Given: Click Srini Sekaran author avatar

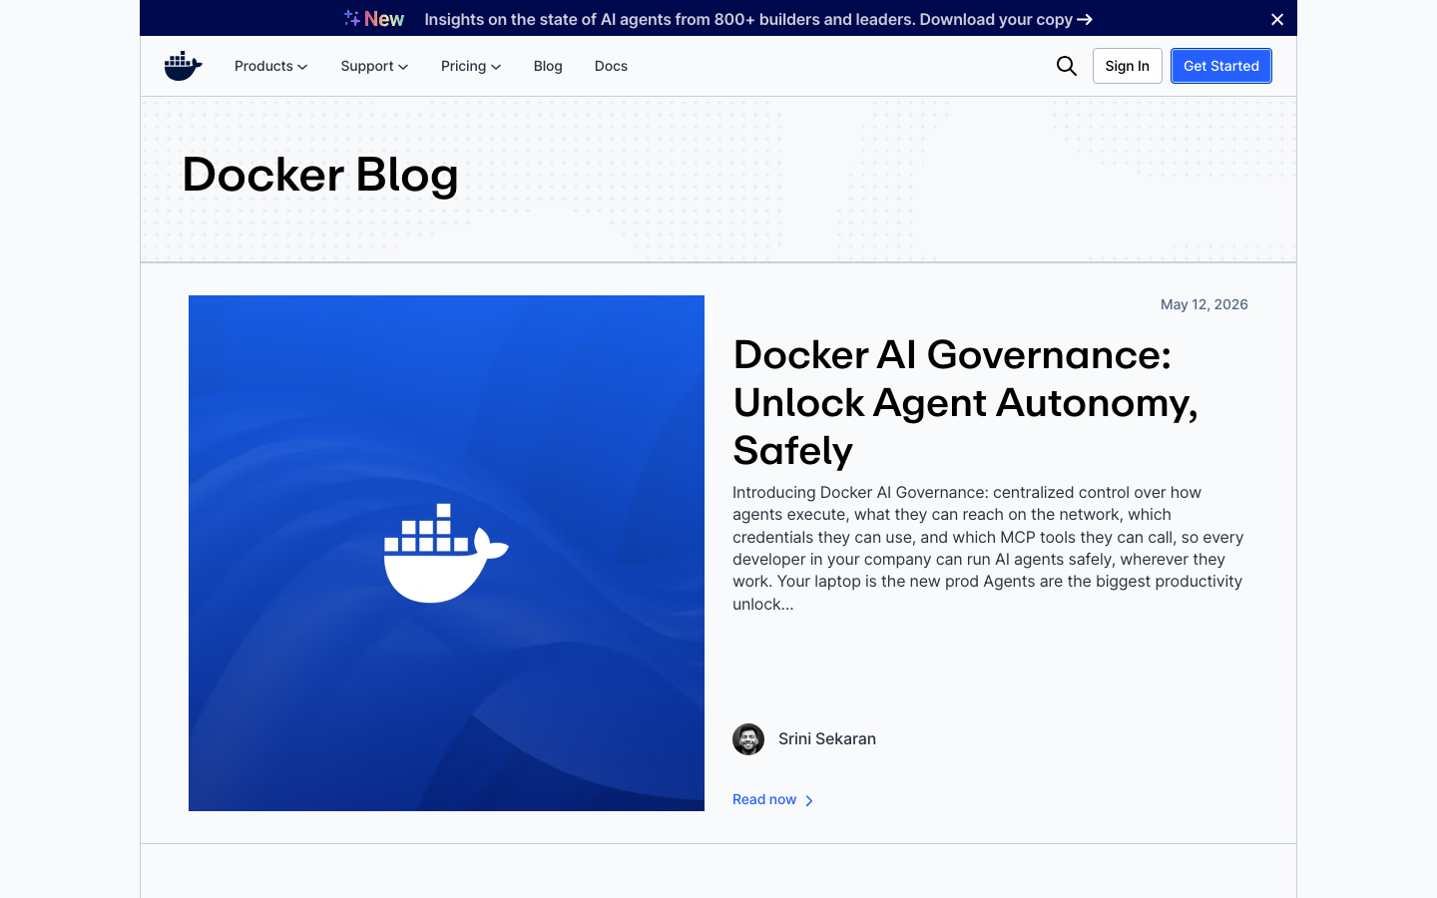Looking at the screenshot, I should click(x=748, y=739).
